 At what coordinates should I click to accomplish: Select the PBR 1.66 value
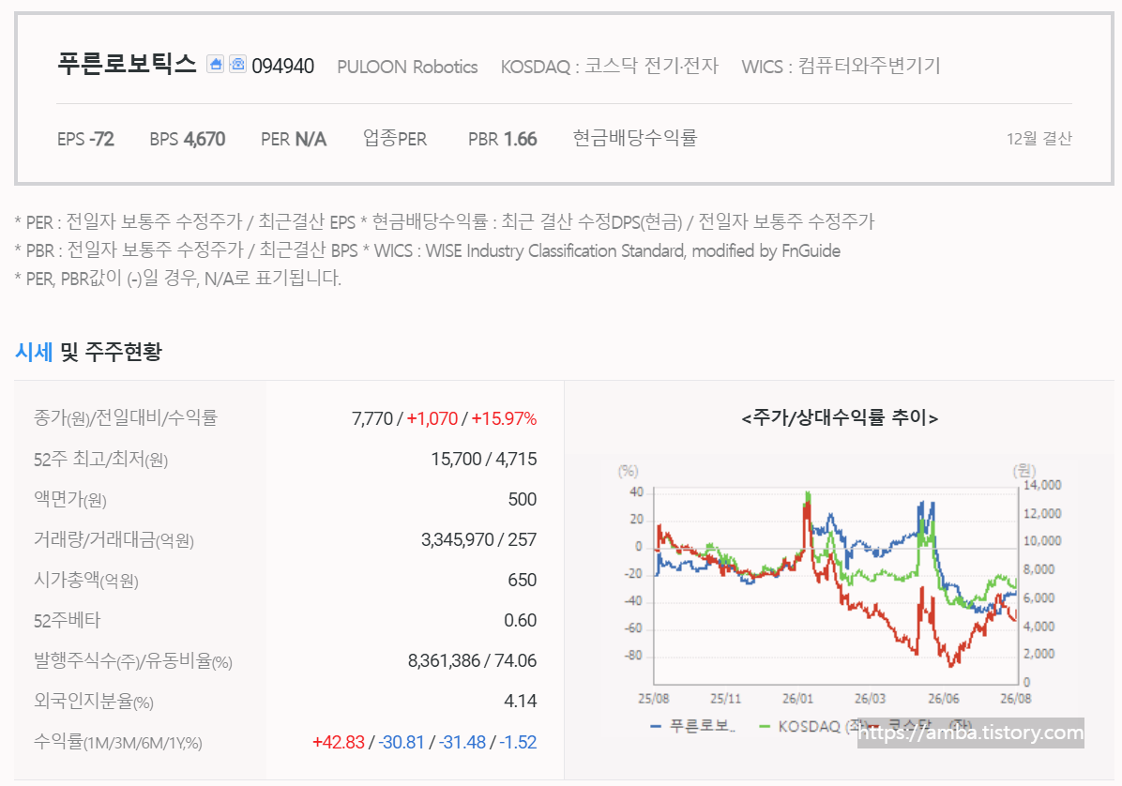502,139
